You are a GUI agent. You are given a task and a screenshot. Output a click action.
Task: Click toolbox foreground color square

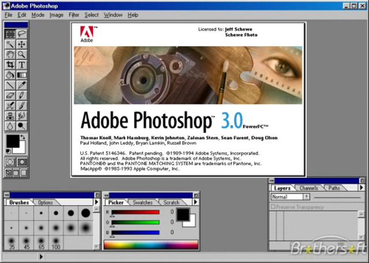(13, 141)
